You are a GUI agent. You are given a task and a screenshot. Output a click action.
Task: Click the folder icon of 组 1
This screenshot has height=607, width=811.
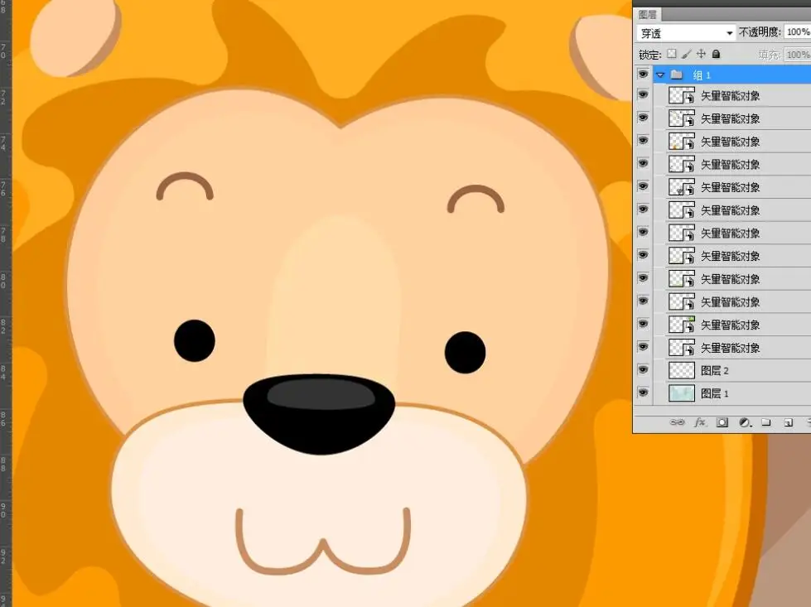(677, 75)
